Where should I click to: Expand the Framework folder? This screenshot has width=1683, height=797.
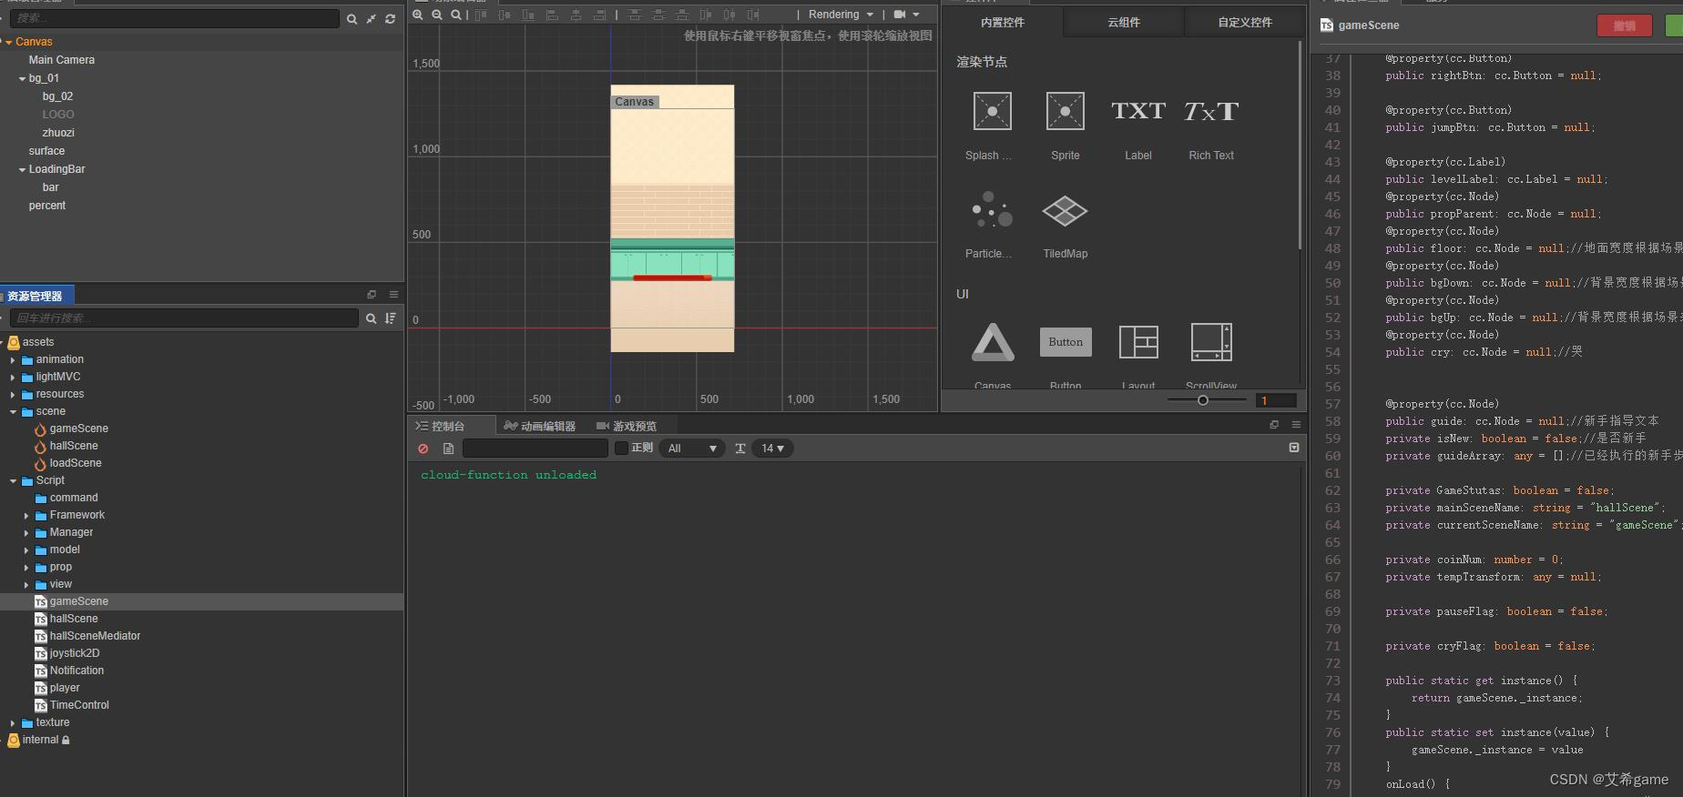click(26, 516)
